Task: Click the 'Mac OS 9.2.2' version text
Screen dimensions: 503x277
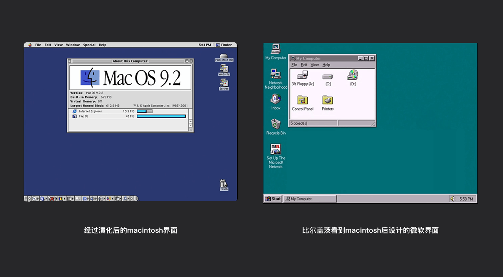Action: [95, 93]
